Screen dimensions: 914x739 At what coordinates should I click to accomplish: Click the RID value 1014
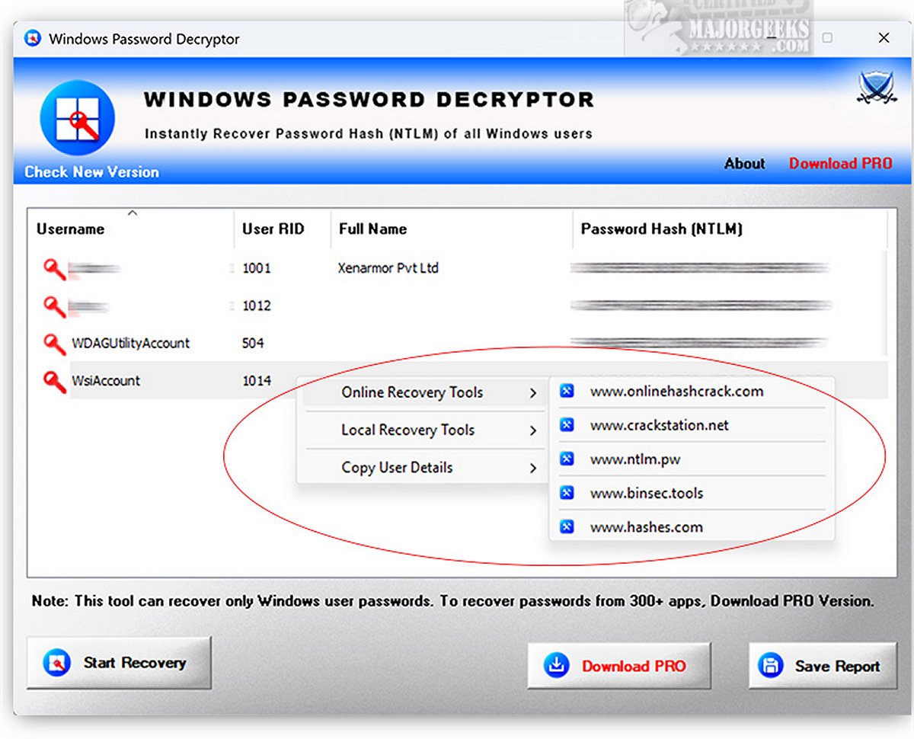257,381
